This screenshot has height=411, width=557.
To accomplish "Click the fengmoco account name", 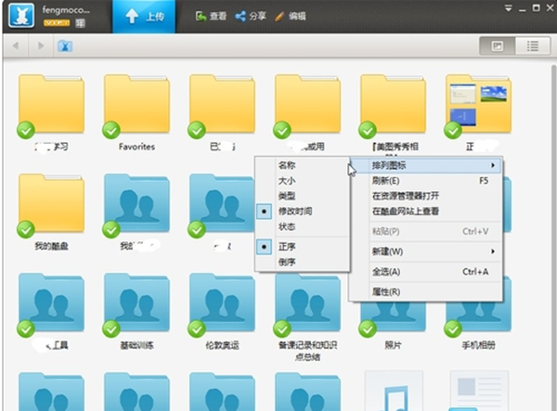I will (x=66, y=10).
